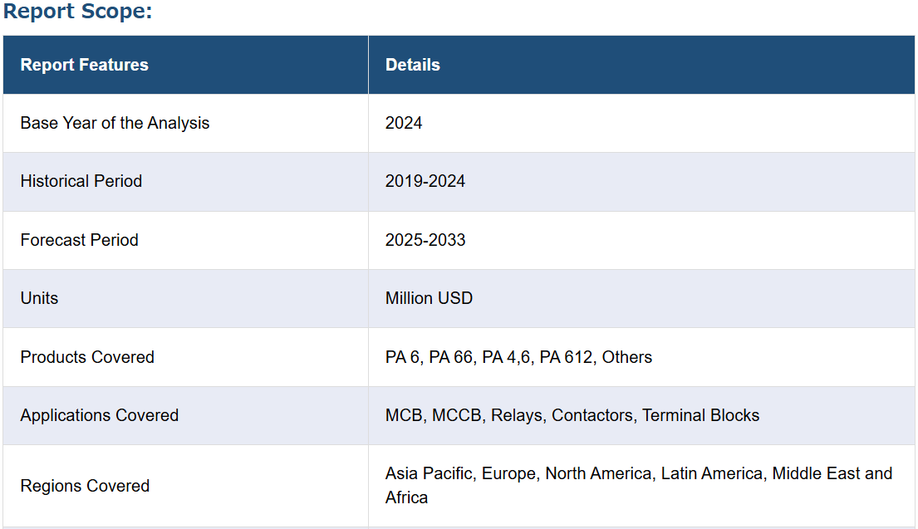The height and width of the screenshot is (529, 918).
Task: Click the MCB, MCCB, Relays applications text
Action: [572, 415]
